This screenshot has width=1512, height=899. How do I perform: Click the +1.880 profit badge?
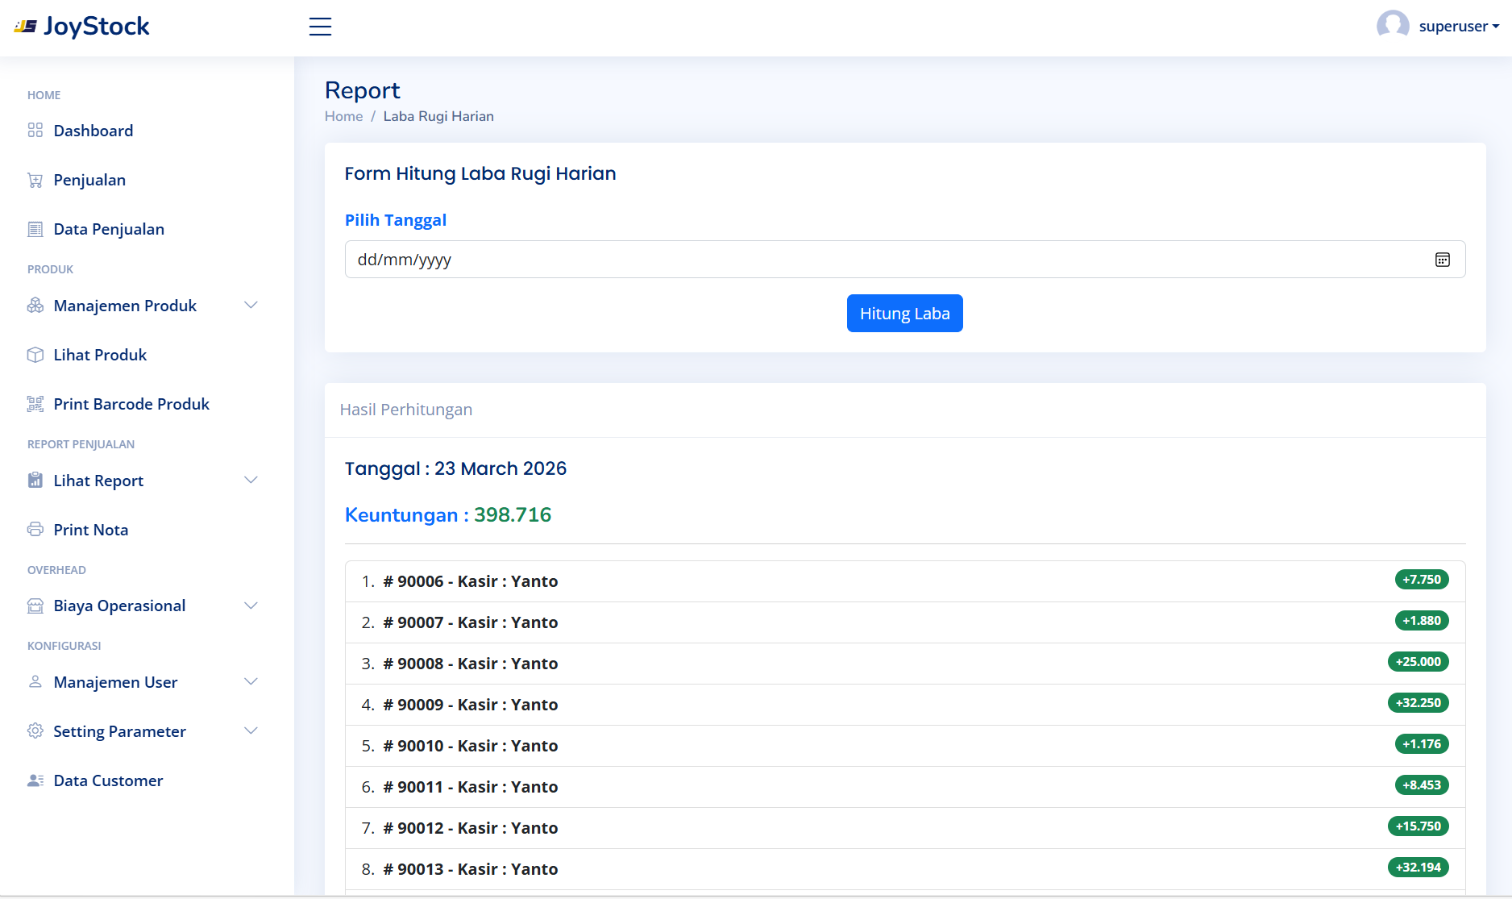point(1422,621)
